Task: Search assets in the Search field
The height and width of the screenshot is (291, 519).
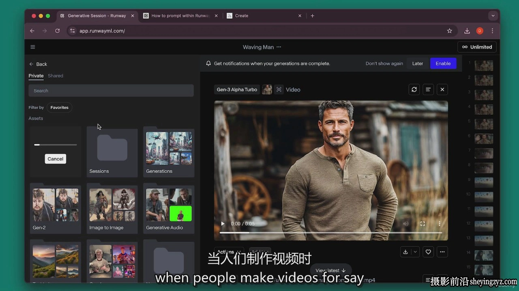Action: [x=111, y=91]
